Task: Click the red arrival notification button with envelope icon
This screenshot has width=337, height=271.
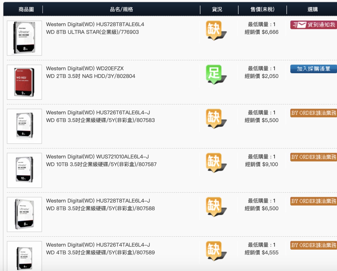Action: 314,25
